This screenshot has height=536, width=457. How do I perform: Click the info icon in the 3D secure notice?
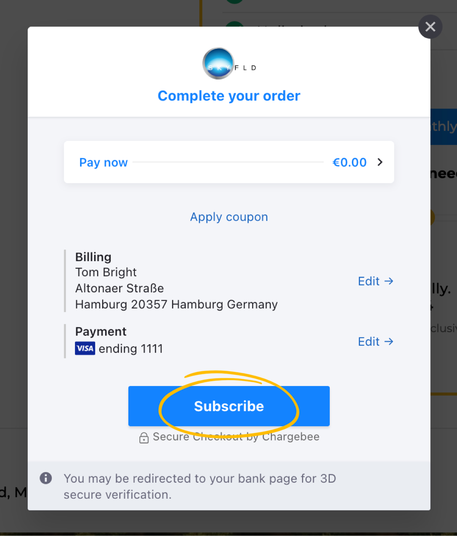[x=46, y=478]
